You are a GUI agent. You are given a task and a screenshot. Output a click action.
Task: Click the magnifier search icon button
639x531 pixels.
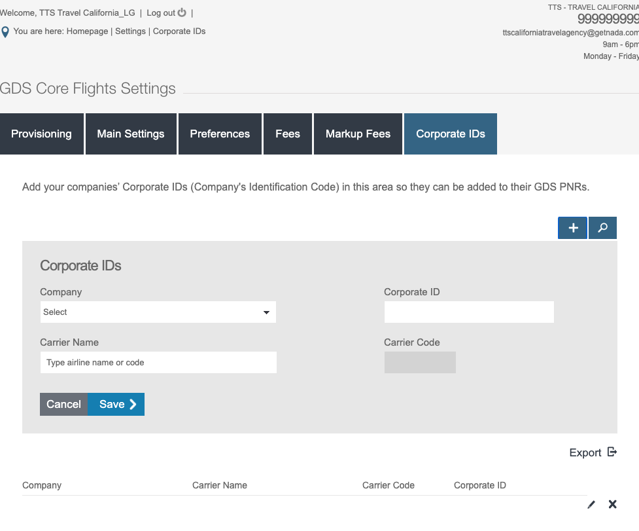602,228
